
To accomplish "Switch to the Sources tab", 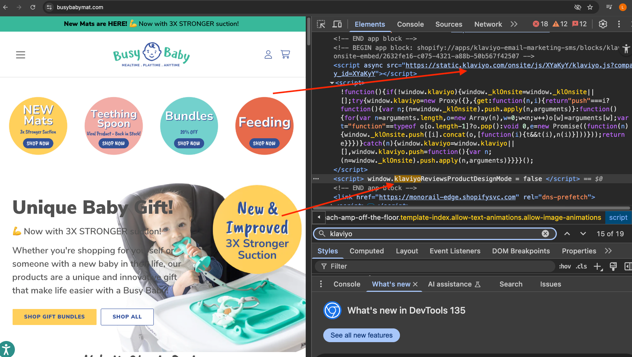I will (x=449, y=24).
